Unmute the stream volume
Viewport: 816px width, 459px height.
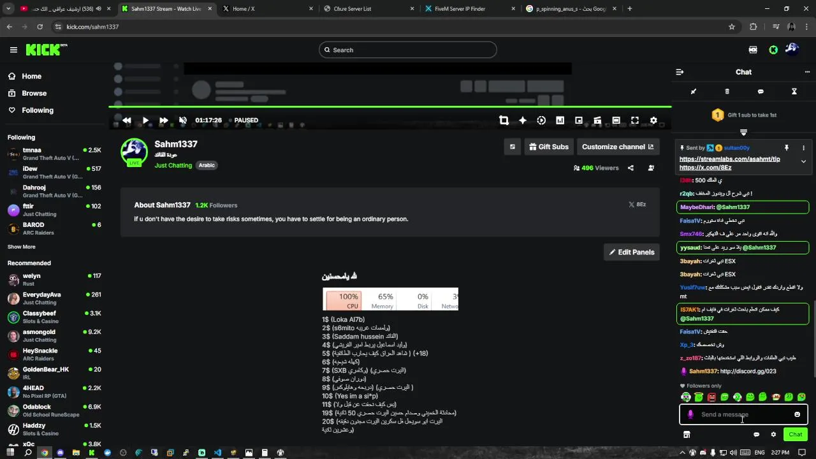pyautogui.click(x=183, y=120)
